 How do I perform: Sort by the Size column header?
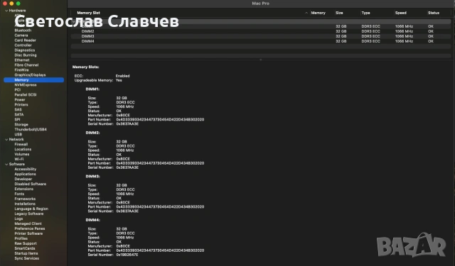click(x=339, y=13)
